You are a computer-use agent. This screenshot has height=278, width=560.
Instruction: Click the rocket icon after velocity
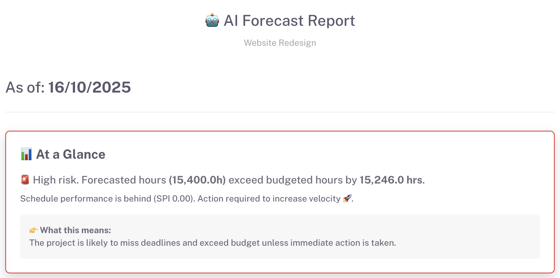347,198
